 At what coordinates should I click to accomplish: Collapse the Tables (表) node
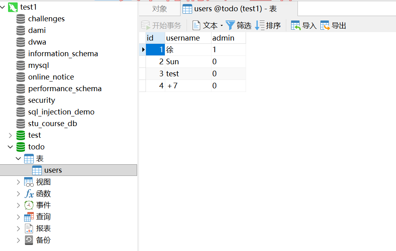click(x=18, y=159)
